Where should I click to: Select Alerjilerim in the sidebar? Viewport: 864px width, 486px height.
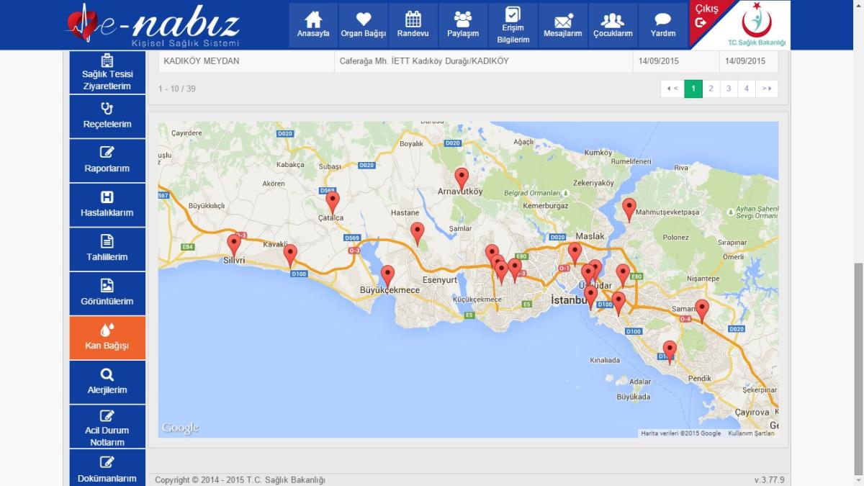pos(107,382)
